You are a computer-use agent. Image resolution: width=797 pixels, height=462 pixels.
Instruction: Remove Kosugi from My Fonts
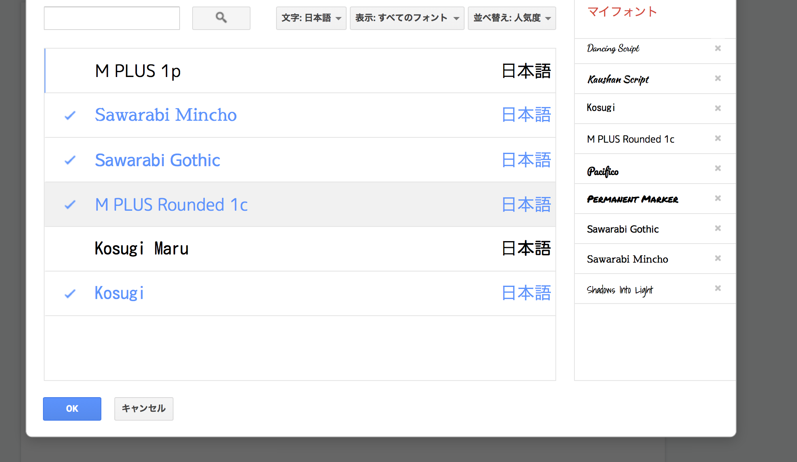tap(718, 108)
